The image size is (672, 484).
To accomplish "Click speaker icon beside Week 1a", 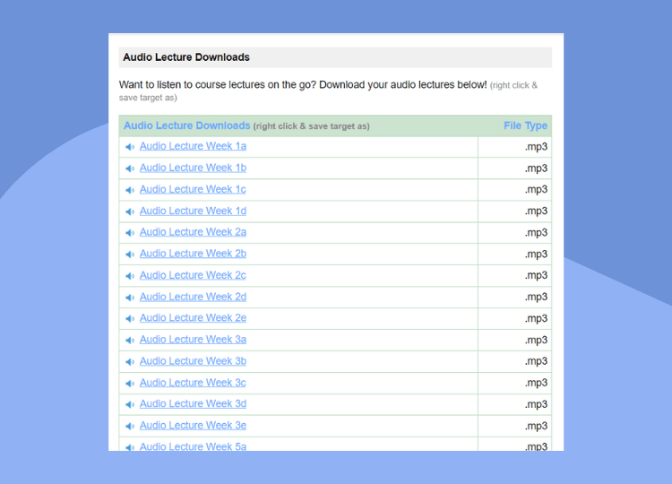I will 130,147.
